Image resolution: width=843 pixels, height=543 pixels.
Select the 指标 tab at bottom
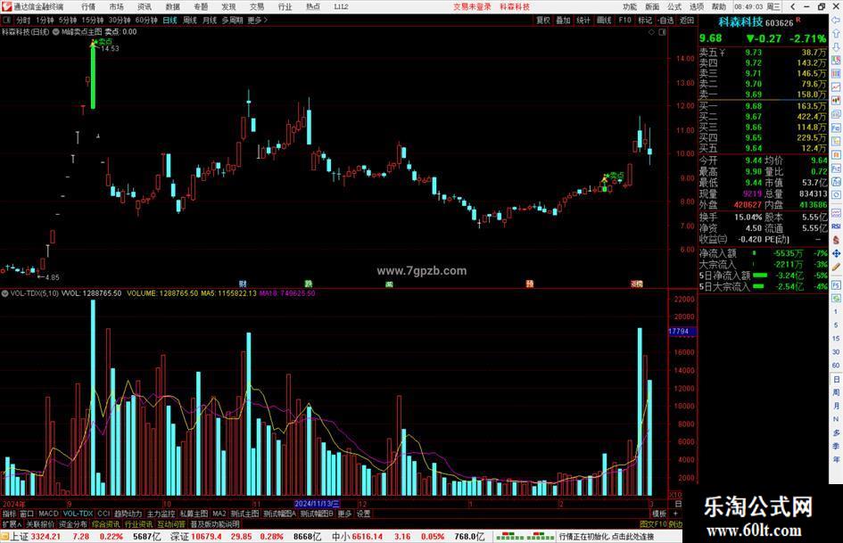(9, 514)
